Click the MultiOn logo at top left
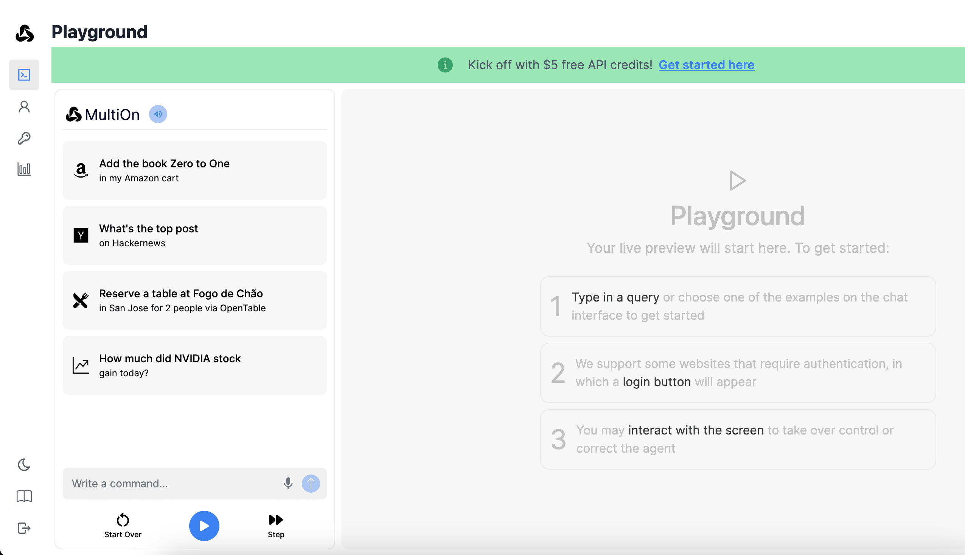965x555 pixels. click(x=25, y=33)
